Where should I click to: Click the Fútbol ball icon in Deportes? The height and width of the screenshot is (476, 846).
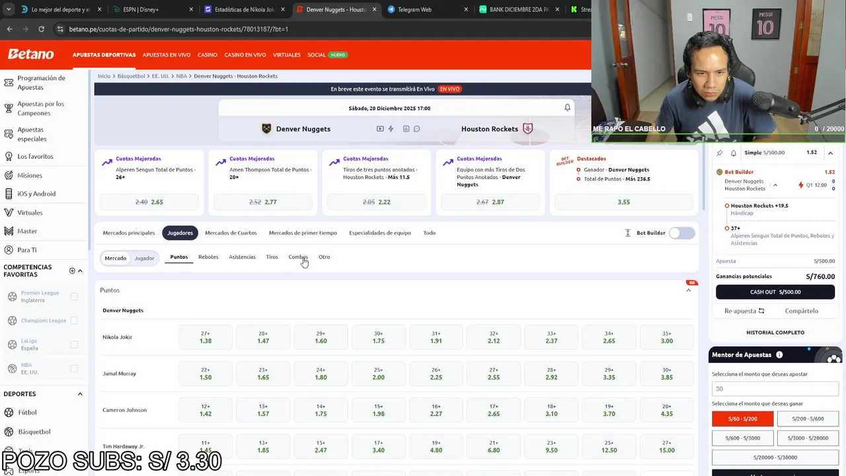(9, 413)
